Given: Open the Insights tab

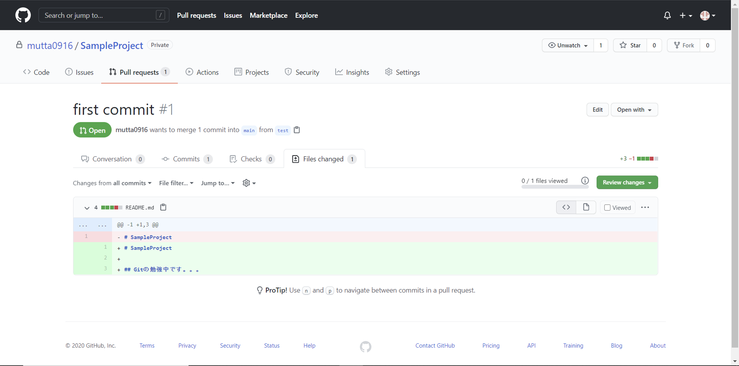Looking at the screenshot, I should point(352,72).
